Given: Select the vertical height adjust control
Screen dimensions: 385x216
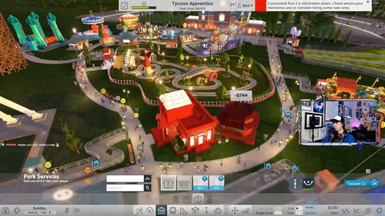Looking at the screenshot, I should pyautogui.click(x=295, y=184).
